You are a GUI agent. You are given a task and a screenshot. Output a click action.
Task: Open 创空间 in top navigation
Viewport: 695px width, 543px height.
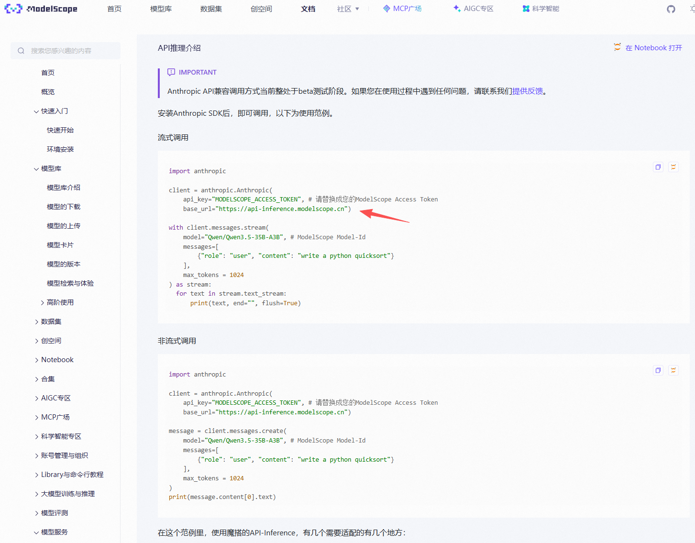pyautogui.click(x=261, y=9)
